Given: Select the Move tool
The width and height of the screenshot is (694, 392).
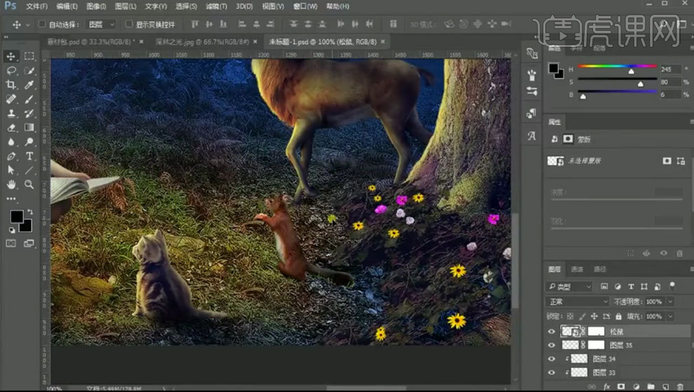Looking at the screenshot, I should [11, 56].
